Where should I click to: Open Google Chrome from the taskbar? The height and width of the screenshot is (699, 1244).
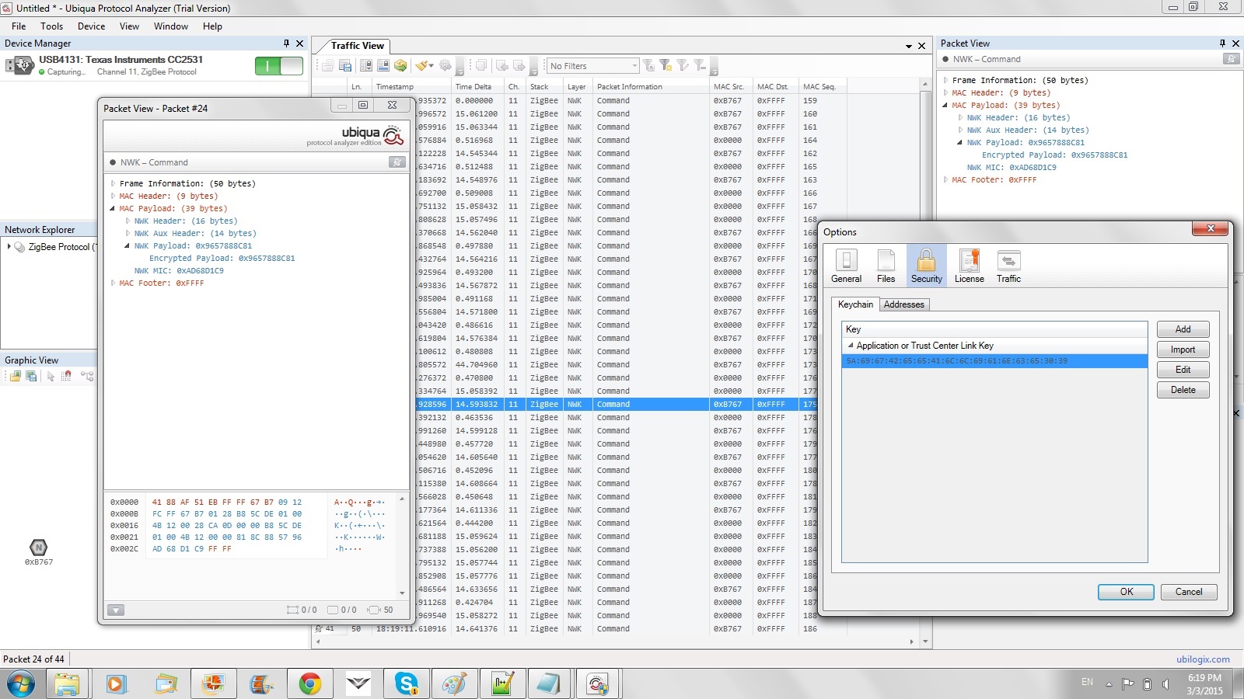click(309, 683)
